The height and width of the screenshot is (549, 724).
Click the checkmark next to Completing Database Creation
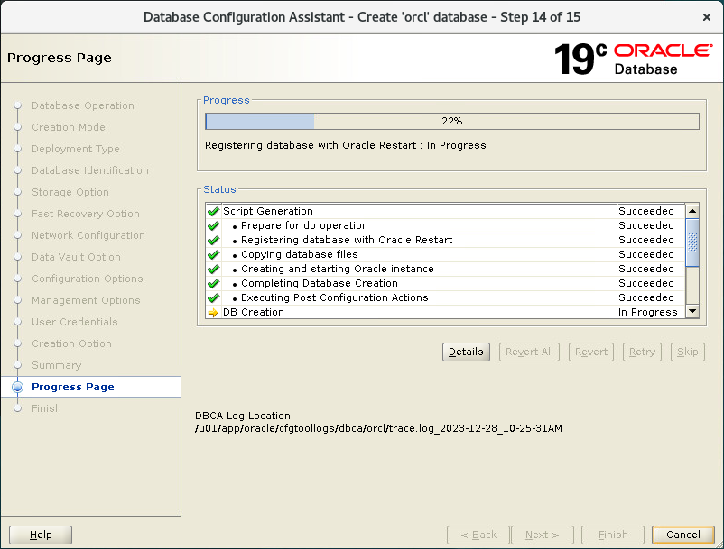tap(213, 283)
